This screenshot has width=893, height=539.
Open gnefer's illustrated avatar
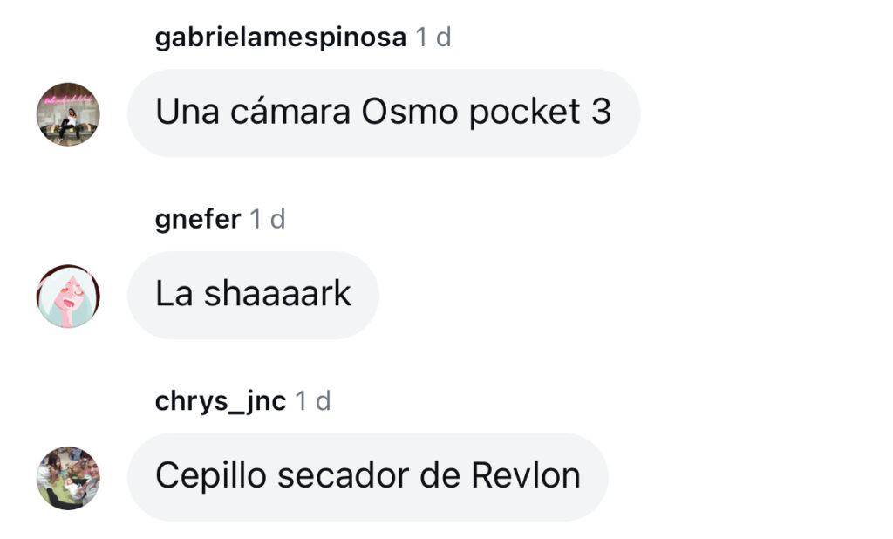click(68, 296)
